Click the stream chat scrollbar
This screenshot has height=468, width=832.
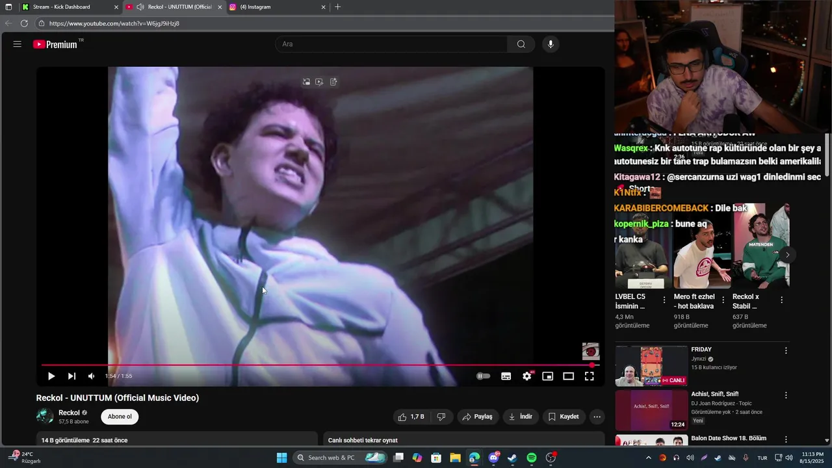(827, 153)
